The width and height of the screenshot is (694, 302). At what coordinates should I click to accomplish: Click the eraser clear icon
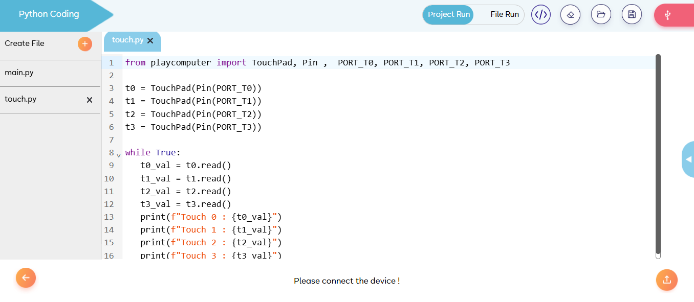pos(570,14)
